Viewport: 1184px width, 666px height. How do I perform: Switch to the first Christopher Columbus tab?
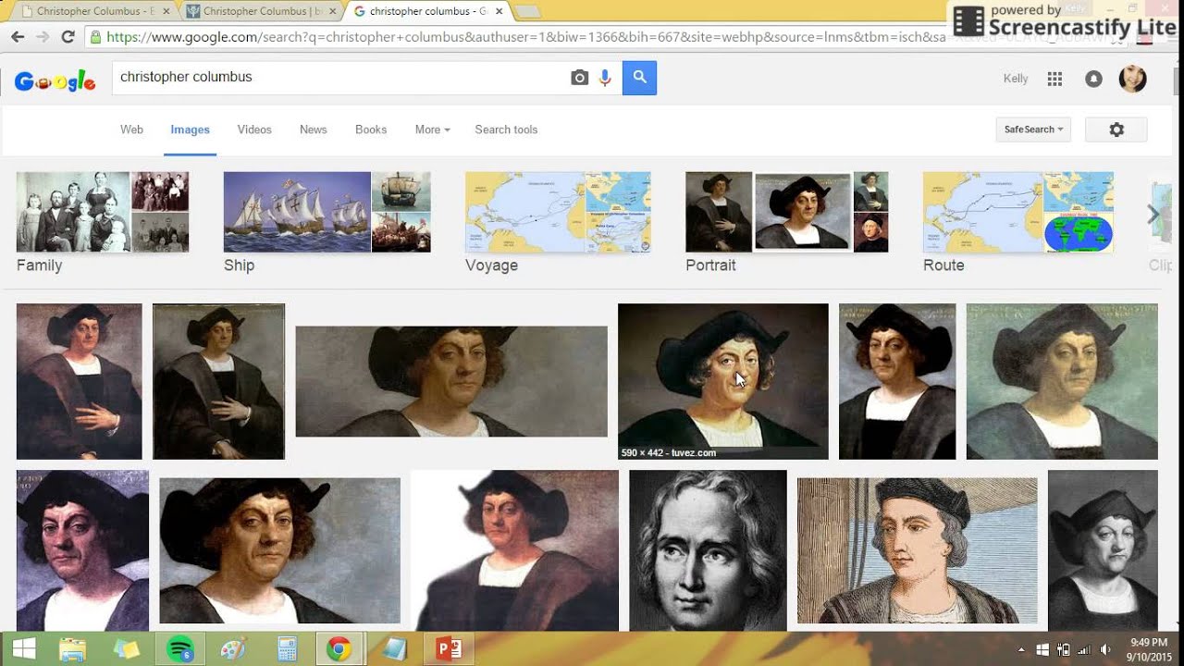pyautogui.click(x=94, y=11)
